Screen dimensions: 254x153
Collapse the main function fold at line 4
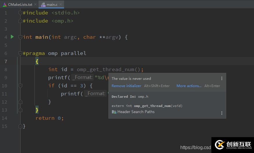point(20,37)
